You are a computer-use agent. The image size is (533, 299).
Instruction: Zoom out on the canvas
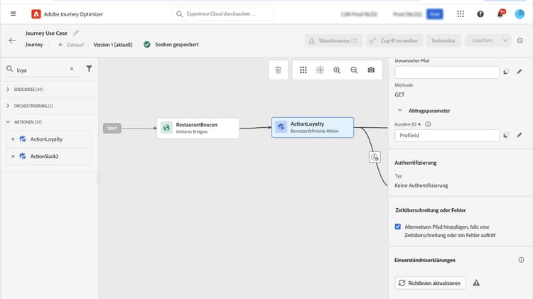[x=354, y=70]
